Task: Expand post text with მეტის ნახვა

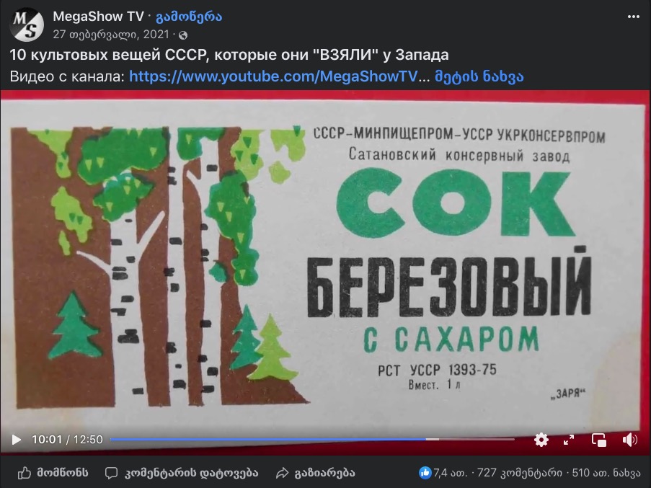Action: pos(479,76)
